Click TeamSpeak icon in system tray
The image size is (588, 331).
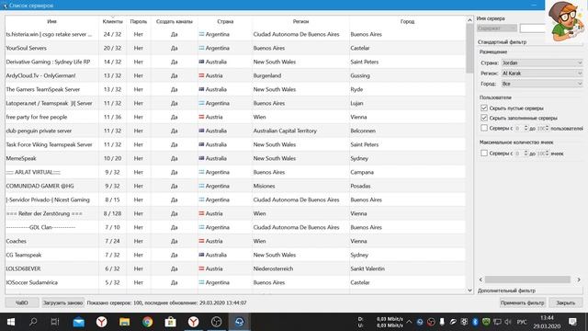tap(420, 322)
